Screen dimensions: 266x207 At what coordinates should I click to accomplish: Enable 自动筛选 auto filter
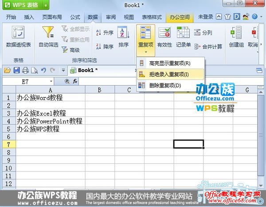[x=48, y=37]
